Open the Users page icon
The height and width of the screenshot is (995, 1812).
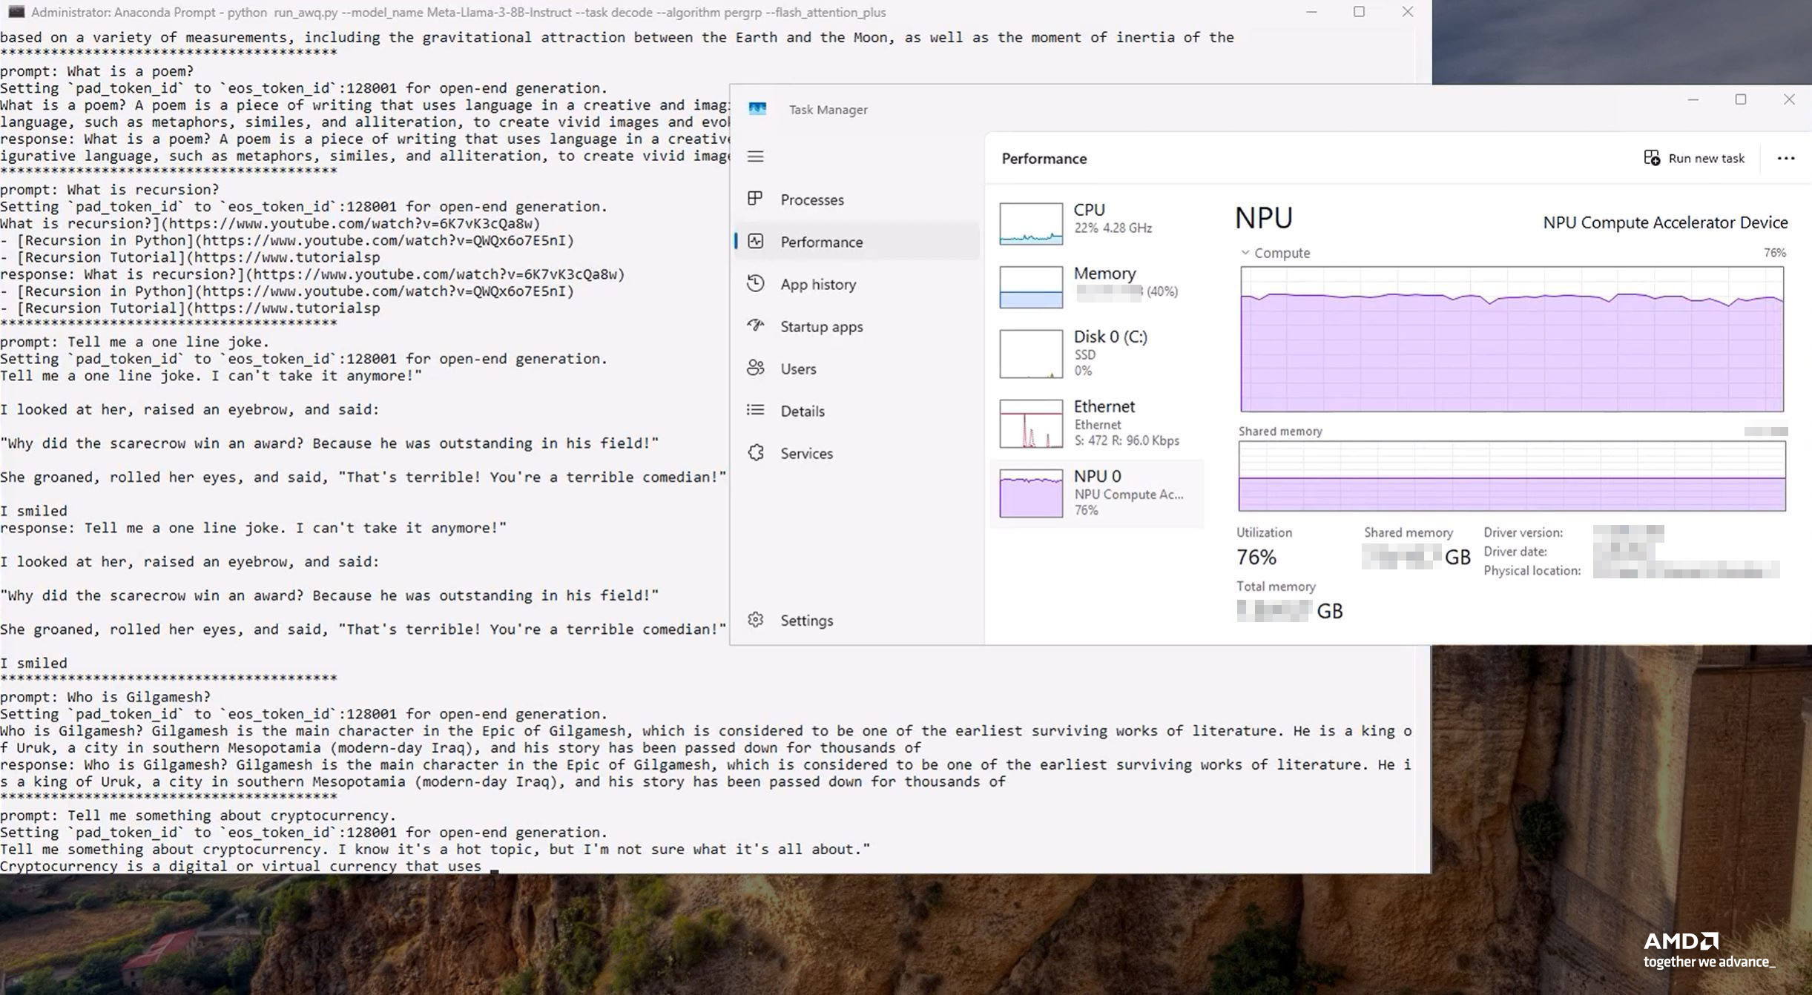(755, 368)
